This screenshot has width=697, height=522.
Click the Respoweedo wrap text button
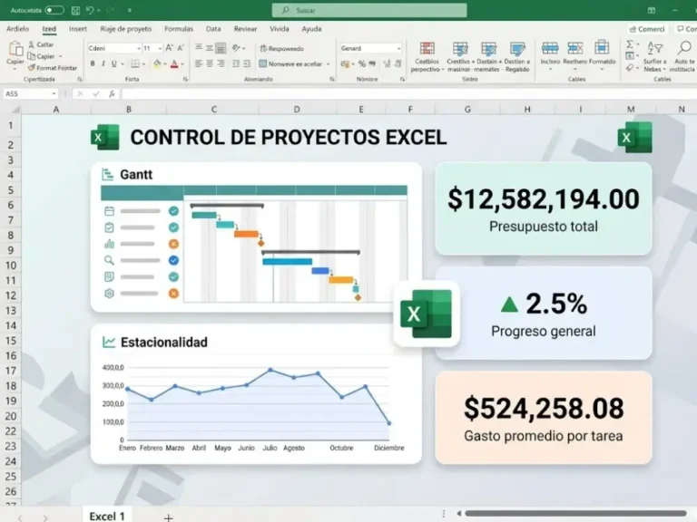[282, 48]
